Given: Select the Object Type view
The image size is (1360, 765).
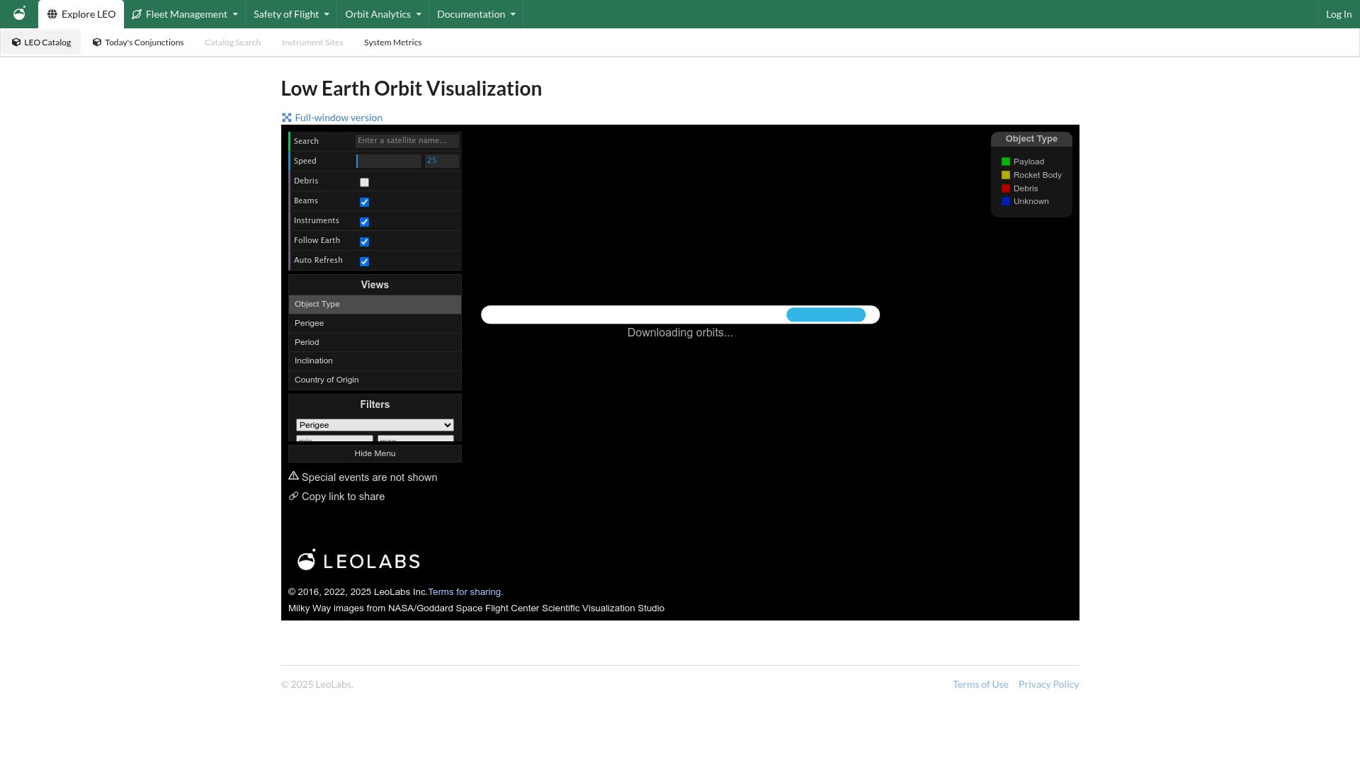Looking at the screenshot, I should 375,304.
